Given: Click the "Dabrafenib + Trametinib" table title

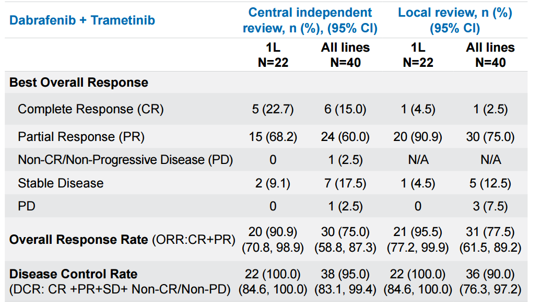Looking at the screenshot, I should (x=82, y=20).
